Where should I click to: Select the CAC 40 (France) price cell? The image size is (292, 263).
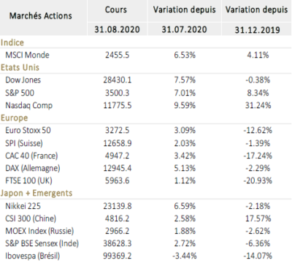(x=117, y=156)
